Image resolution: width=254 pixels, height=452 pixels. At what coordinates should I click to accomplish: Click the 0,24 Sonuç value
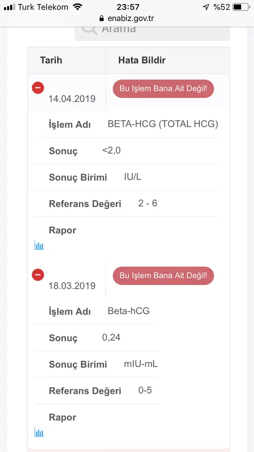(x=111, y=338)
